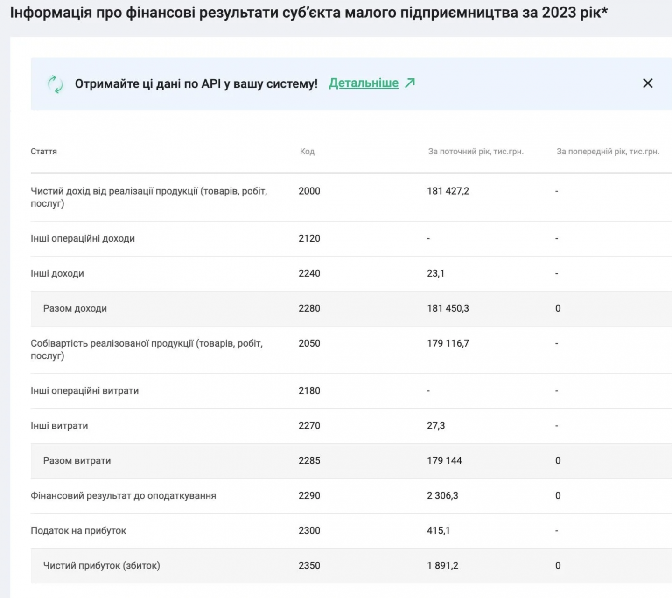Select the Чистий прибуток (збиток) row label
Viewport: 672px width, 598px height.
pos(101,566)
